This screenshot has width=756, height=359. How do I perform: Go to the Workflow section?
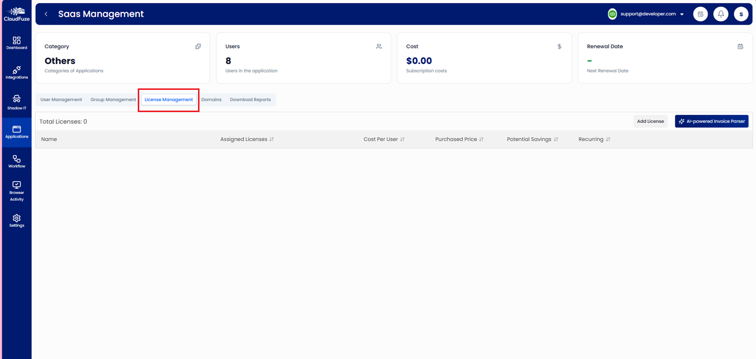pos(16,160)
